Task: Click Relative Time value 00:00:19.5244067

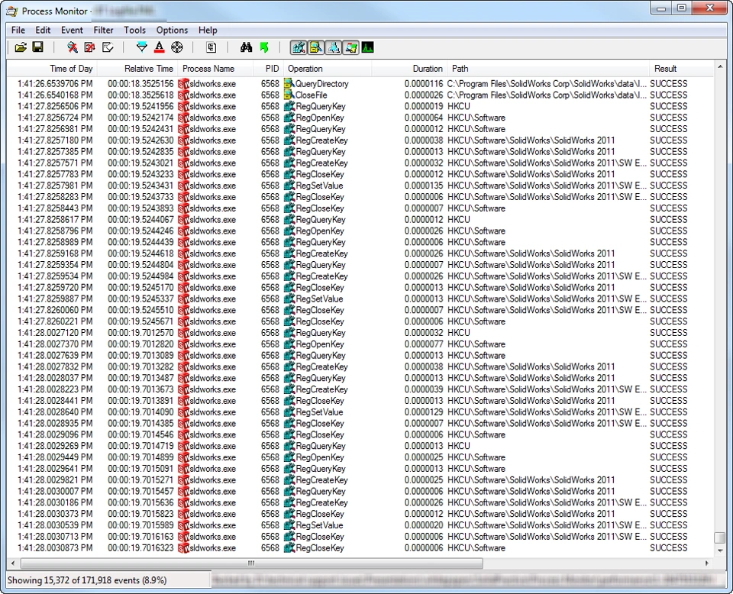Action: 140,220
